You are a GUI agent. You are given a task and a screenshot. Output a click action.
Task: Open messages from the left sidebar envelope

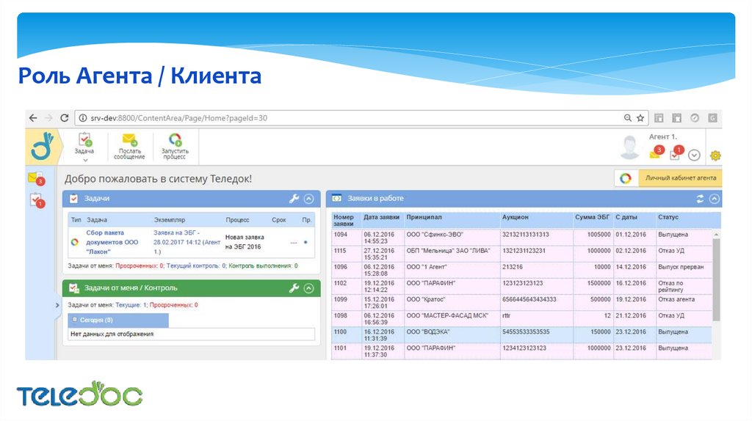[x=35, y=178]
